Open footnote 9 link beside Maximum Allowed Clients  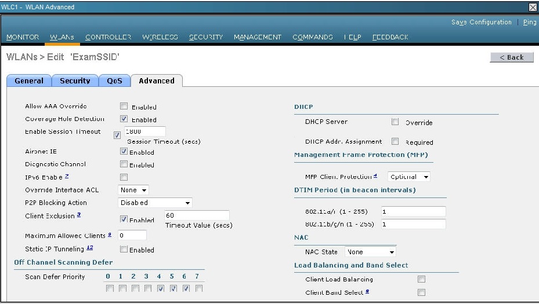[110, 235]
